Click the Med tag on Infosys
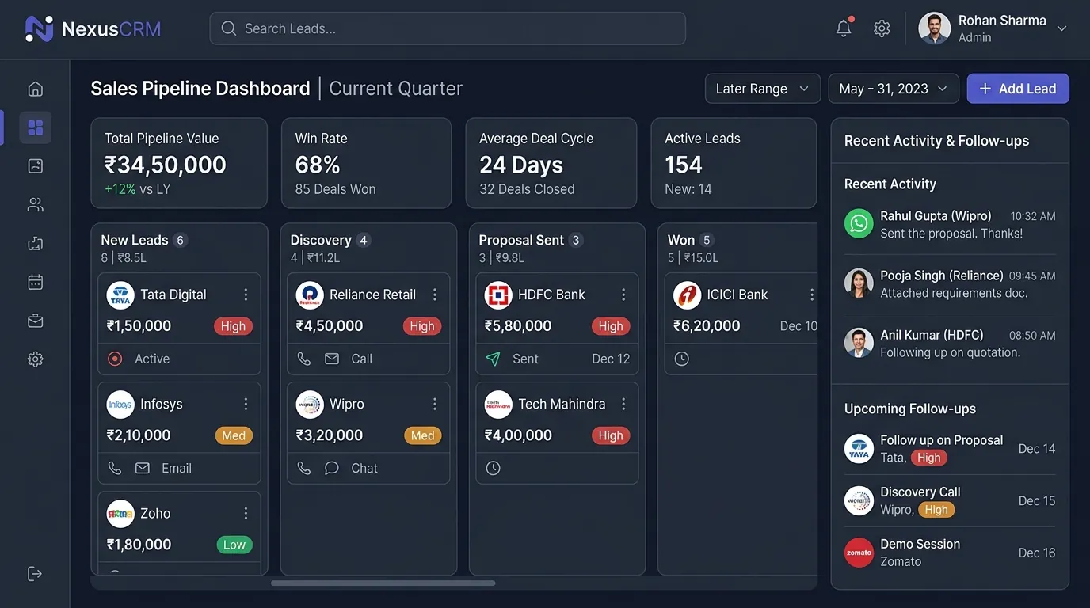Viewport: 1090px width, 608px height. (x=234, y=435)
